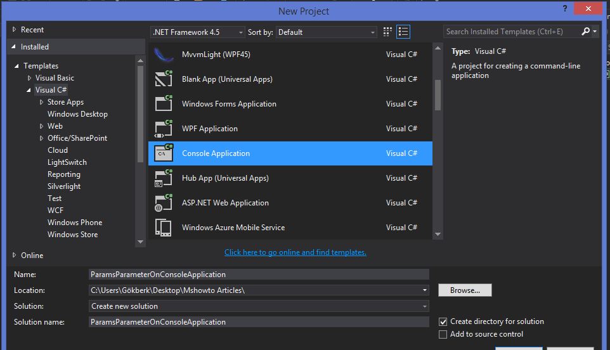The width and height of the screenshot is (610, 350).
Task: Select the Visual C# tree node
Action: tap(51, 90)
